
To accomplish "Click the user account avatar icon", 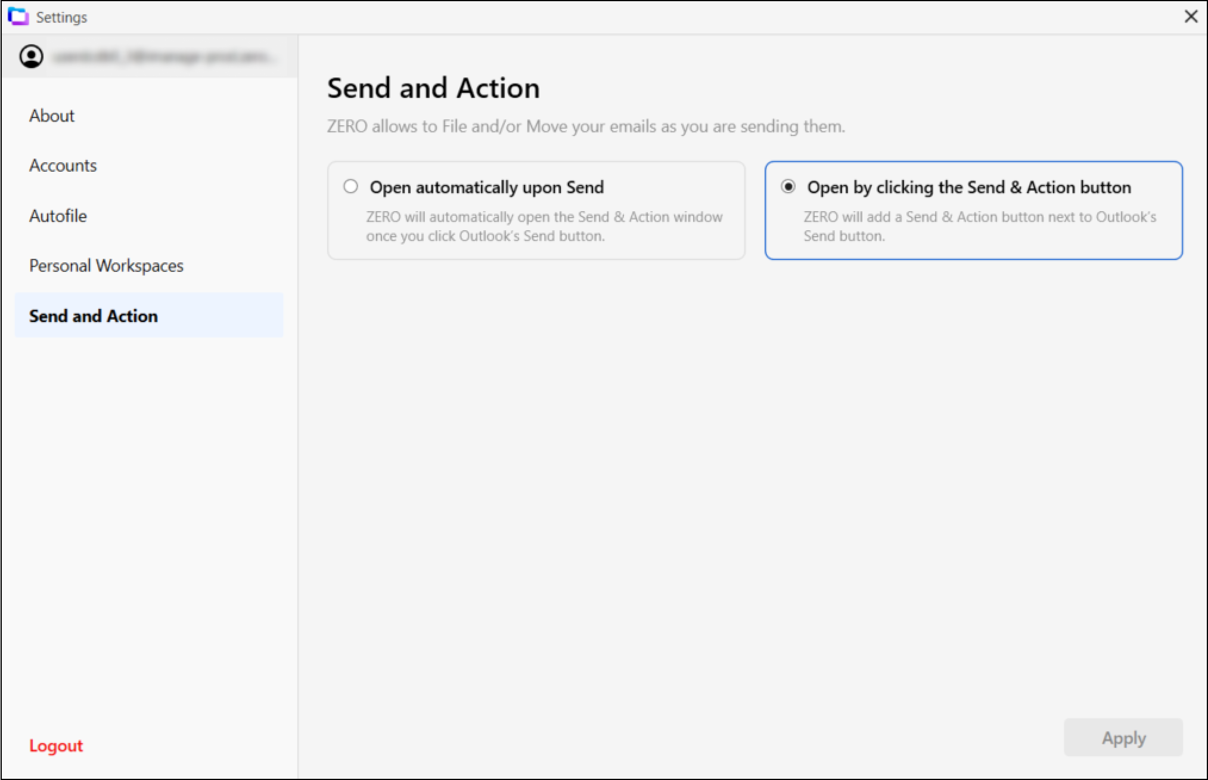I will click(x=32, y=57).
